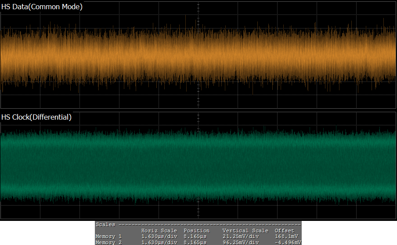Screen dimensions: 397x245
Task: Select the Memory 1 row label
Action: point(108,237)
